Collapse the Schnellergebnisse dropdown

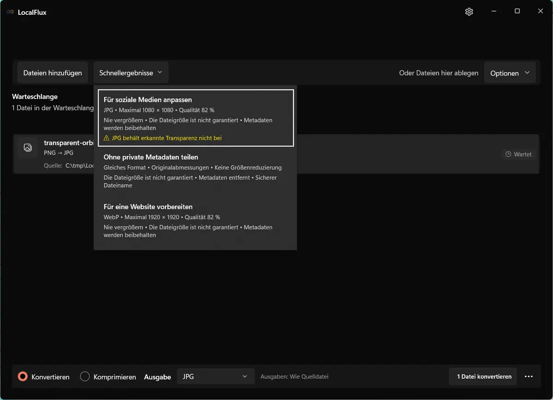tap(131, 73)
